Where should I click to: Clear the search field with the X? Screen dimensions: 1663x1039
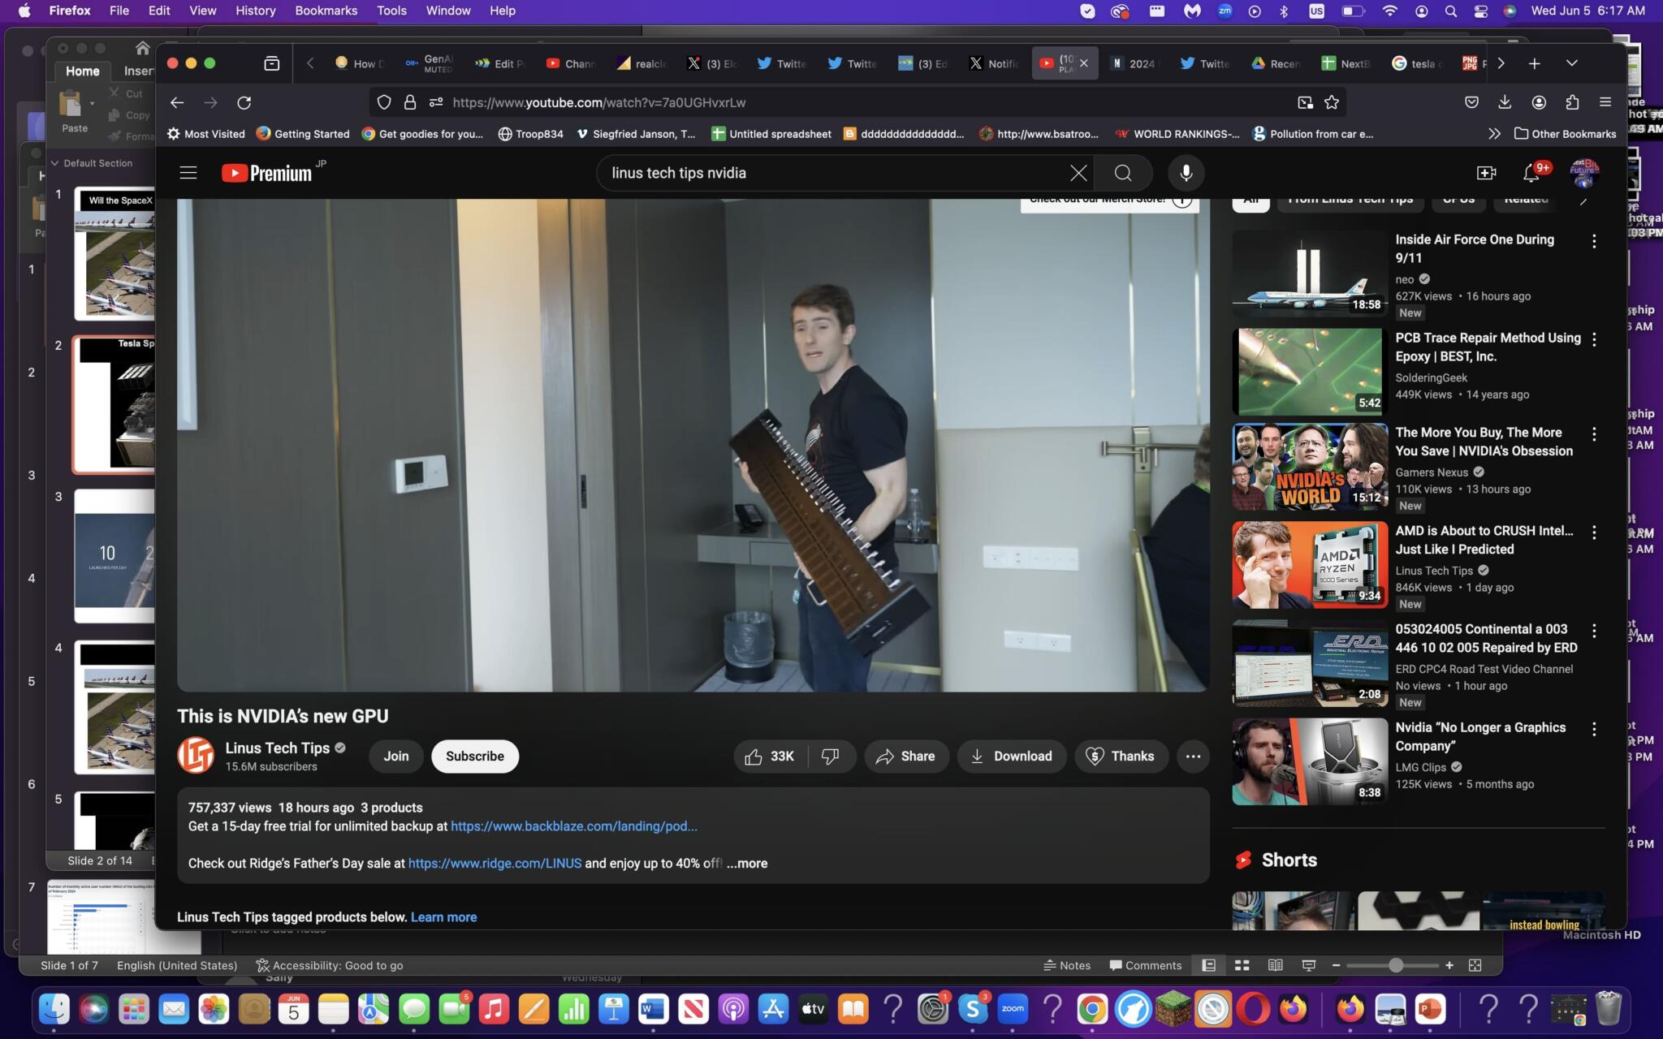coord(1078,173)
